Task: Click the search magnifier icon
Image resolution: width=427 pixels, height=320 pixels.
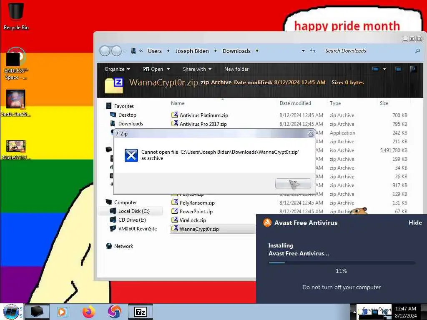Action: pos(417,51)
